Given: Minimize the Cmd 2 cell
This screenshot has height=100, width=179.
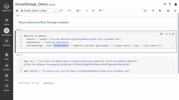Looking at the screenshot, I should tap(170, 34).
